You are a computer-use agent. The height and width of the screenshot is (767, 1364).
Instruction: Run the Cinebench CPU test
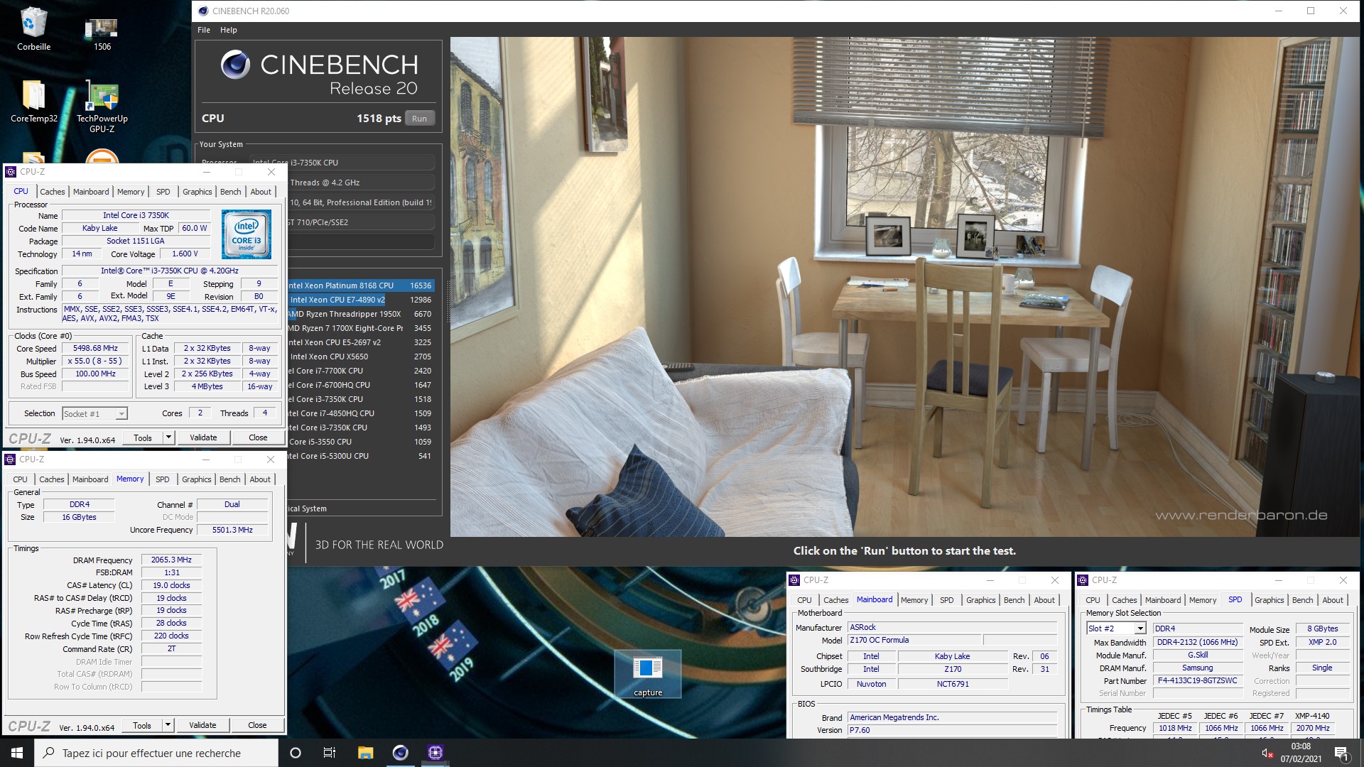pyautogui.click(x=419, y=119)
